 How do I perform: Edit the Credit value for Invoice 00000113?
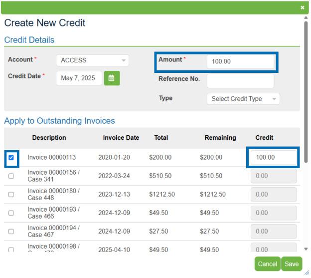[x=273, y=157]
